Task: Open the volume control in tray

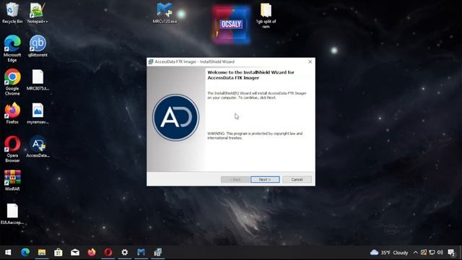Action: pos(440,252)
